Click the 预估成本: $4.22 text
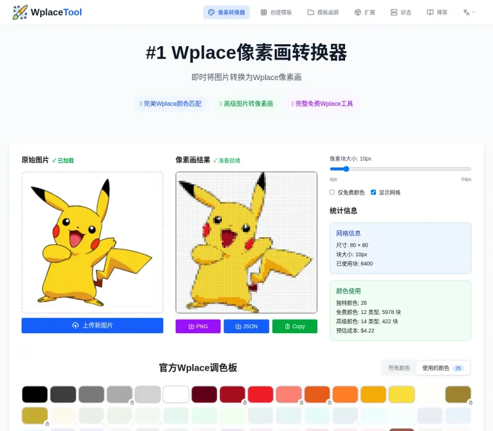The width and height of the screenshot is (493, 431). click(355, 331)
